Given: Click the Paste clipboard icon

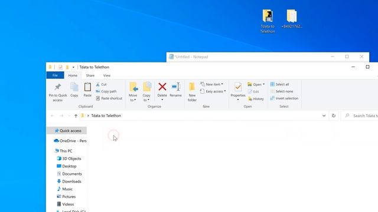Looking at the screenshot, I should pyautogui.click(x=87, y=87).
